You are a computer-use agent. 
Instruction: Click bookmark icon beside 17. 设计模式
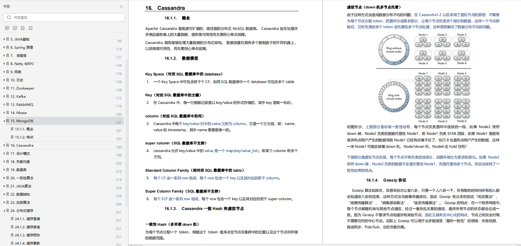point(8,154)
